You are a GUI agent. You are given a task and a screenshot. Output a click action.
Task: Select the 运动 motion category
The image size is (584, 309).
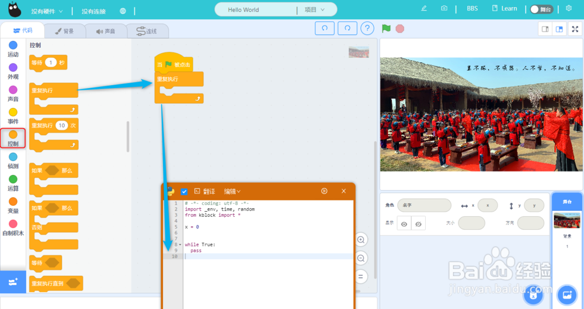tap(13, 49)
